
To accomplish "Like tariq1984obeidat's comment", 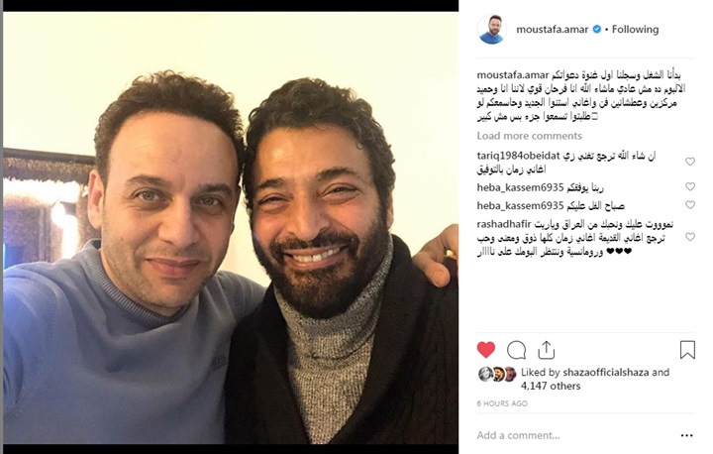I will (690, 162).
